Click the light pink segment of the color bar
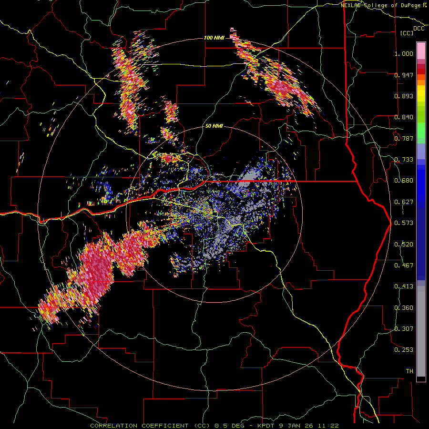This screenshot has height=429, width=429. click(421, 51)
